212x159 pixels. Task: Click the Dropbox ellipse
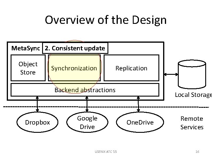[37, 122]
